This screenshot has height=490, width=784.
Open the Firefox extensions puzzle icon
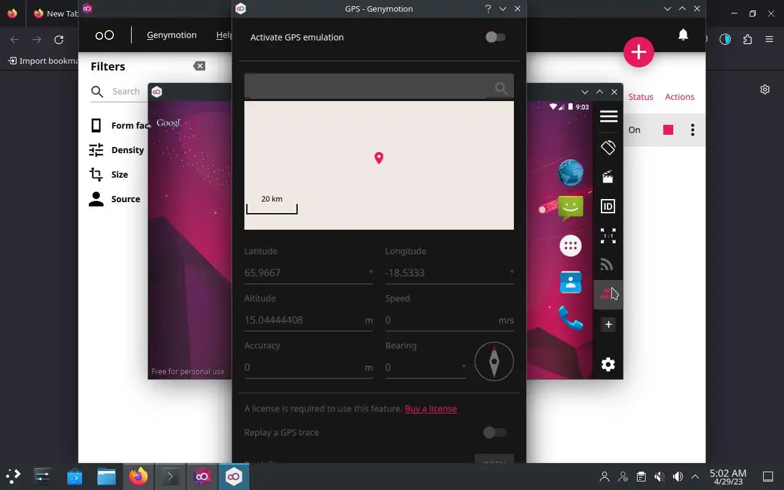point(747,40)
